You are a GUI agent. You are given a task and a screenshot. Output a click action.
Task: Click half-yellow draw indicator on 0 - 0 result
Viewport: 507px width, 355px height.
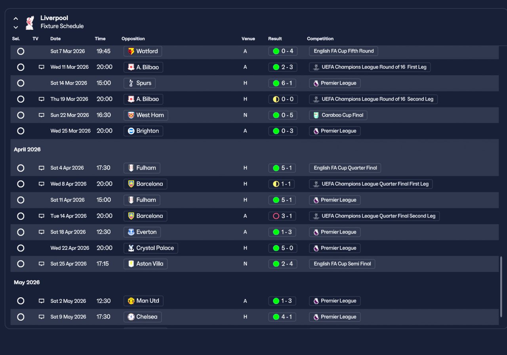[x=276, y=99]
